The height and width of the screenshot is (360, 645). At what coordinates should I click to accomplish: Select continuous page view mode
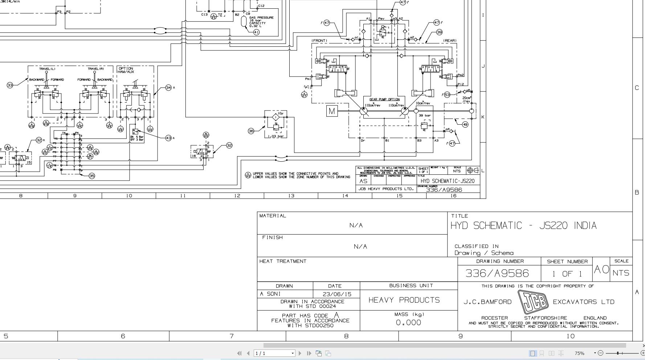(x=542, y=353)
